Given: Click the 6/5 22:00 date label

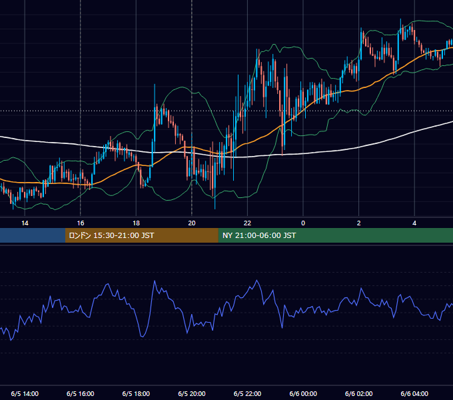Looking at the screenshot, I should pyautogui.click(x=247, y=393).
